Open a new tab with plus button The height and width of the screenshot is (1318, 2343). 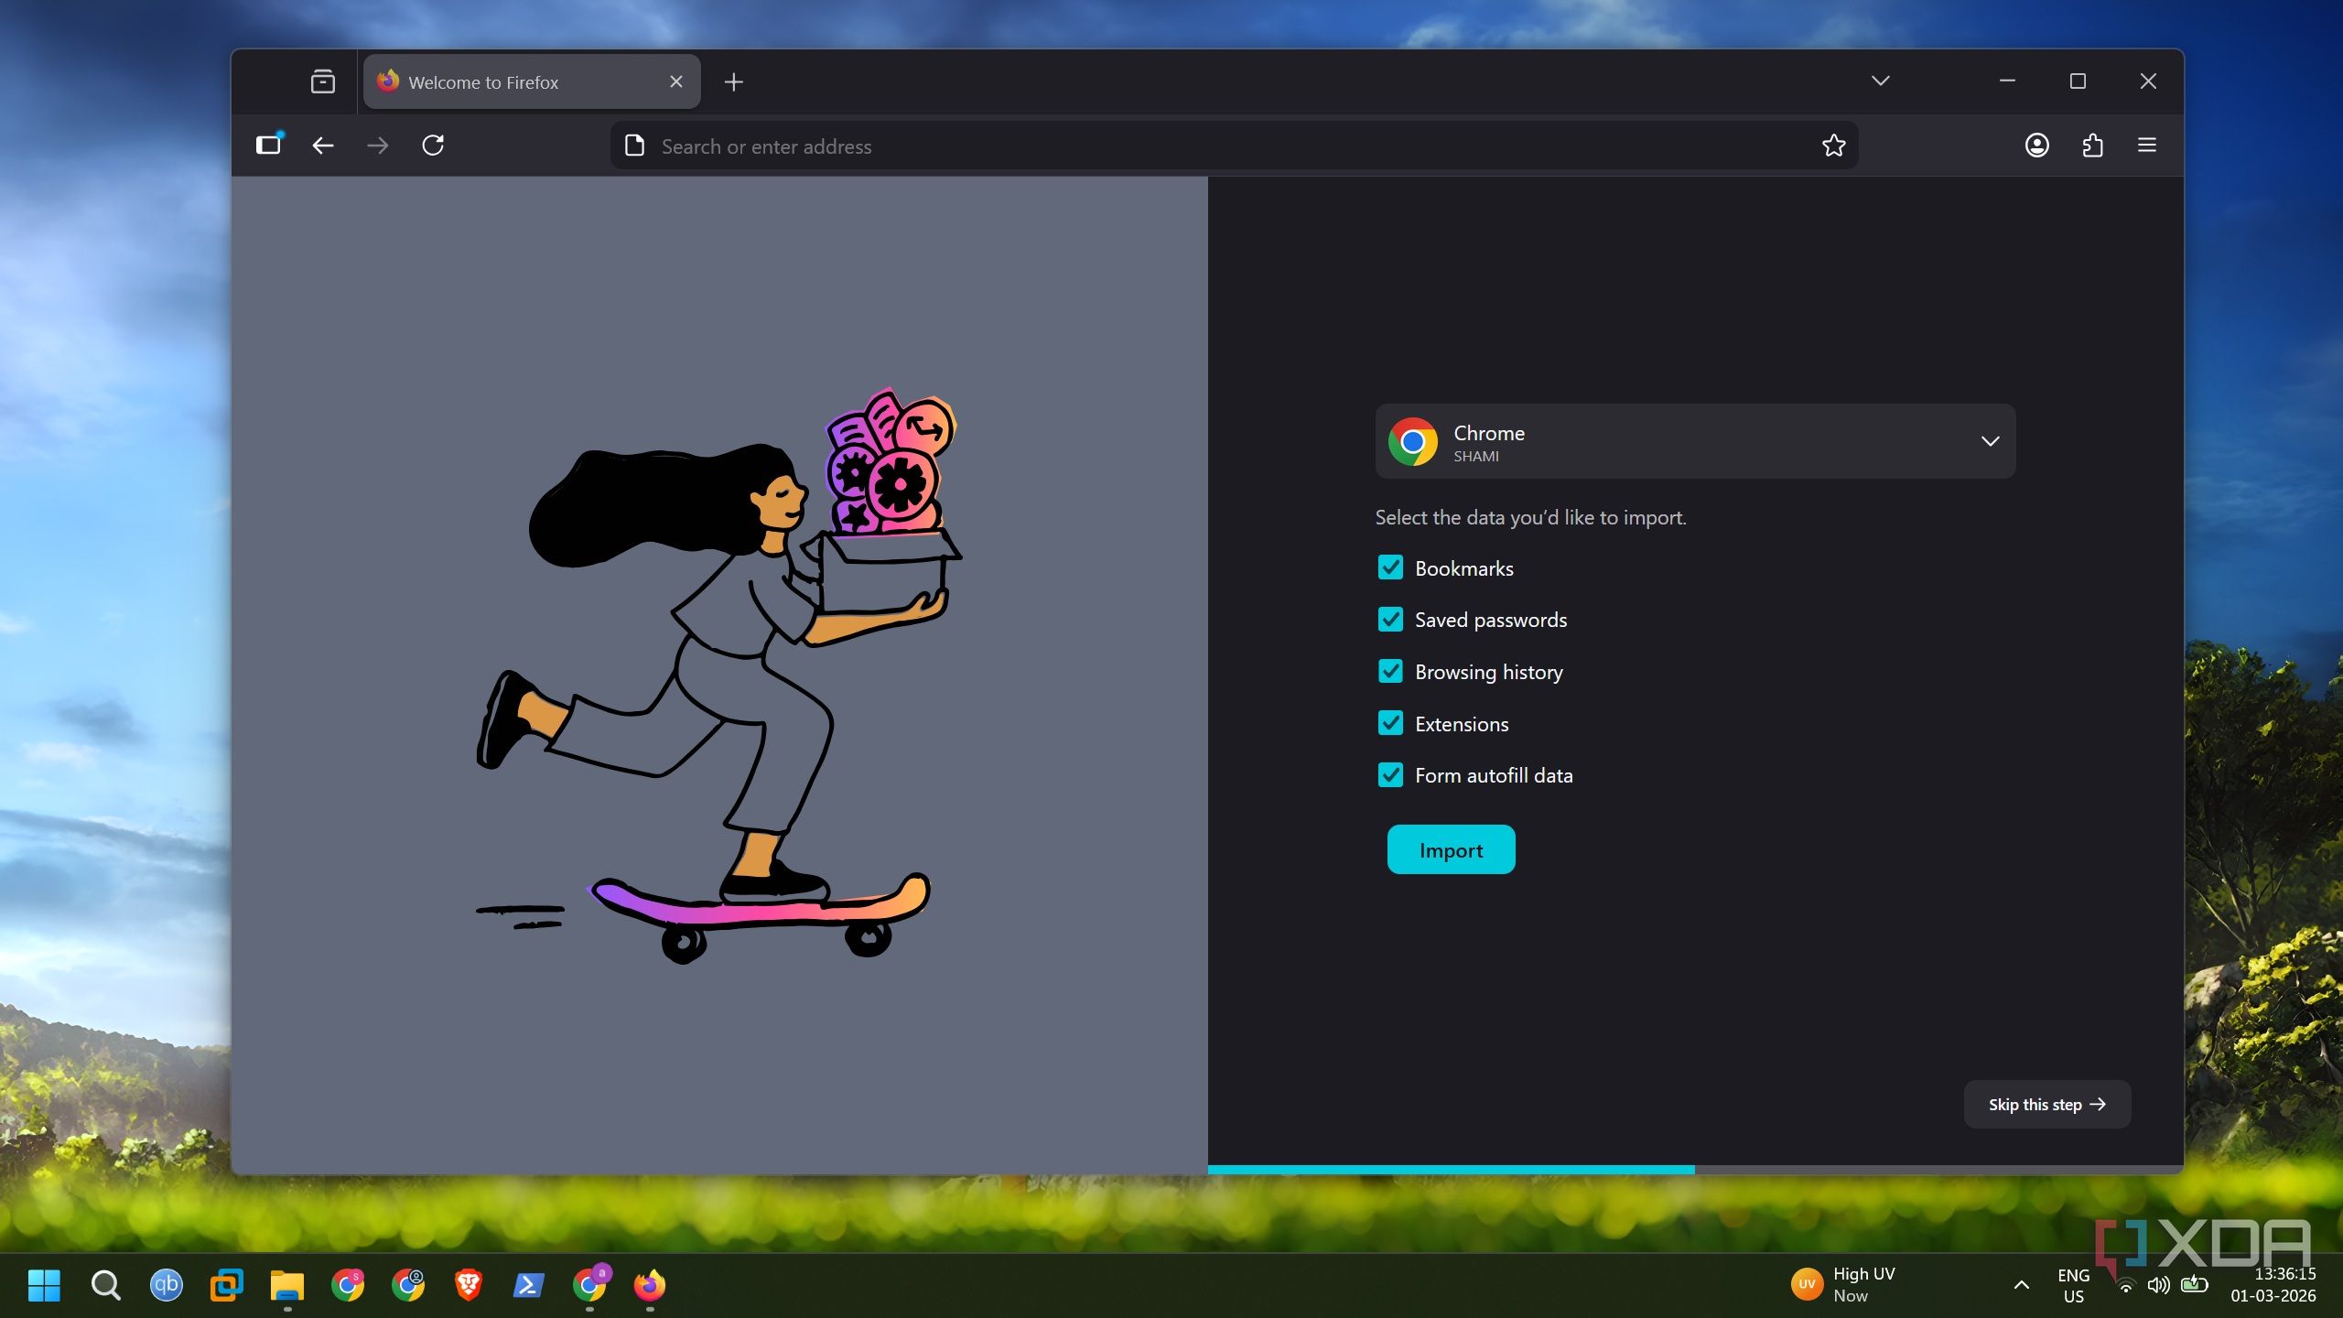(x=733, y=81)
